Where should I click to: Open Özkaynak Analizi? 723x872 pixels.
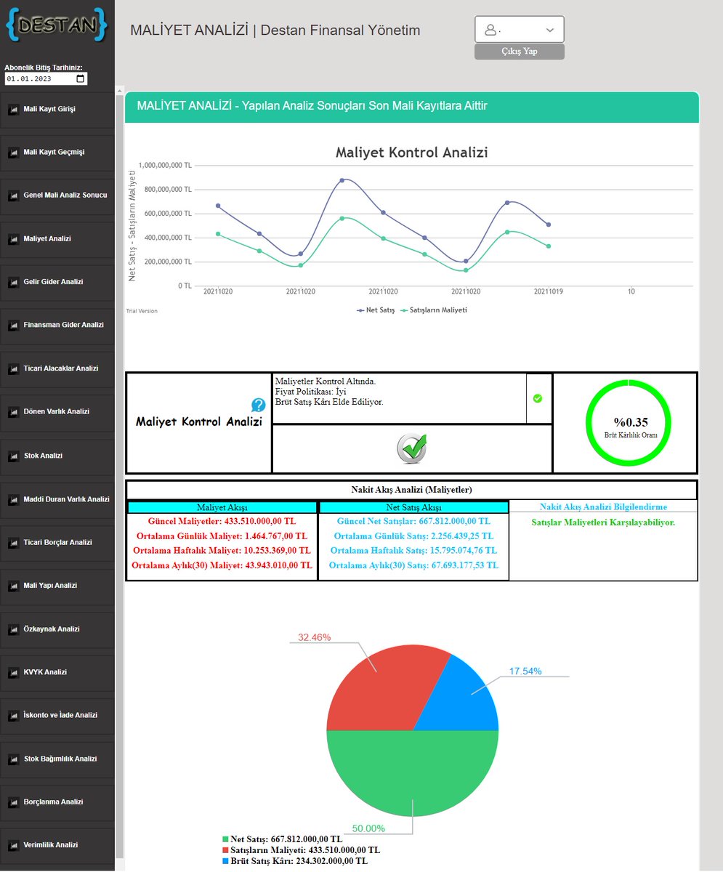pos(57,629)
